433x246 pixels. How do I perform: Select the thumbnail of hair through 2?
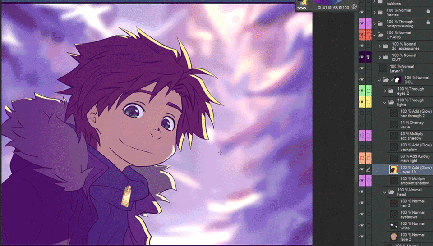394,114
